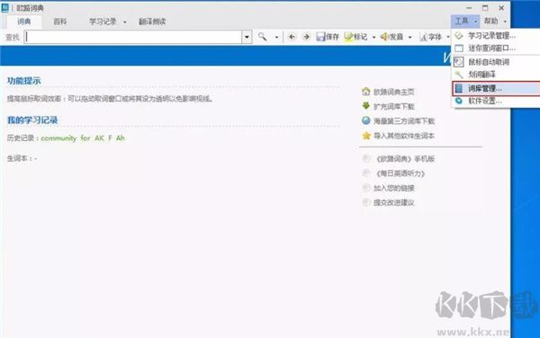Open the 《每日英语听力》 link
This screenshot has width=540, height=338.
coord(400,173)
